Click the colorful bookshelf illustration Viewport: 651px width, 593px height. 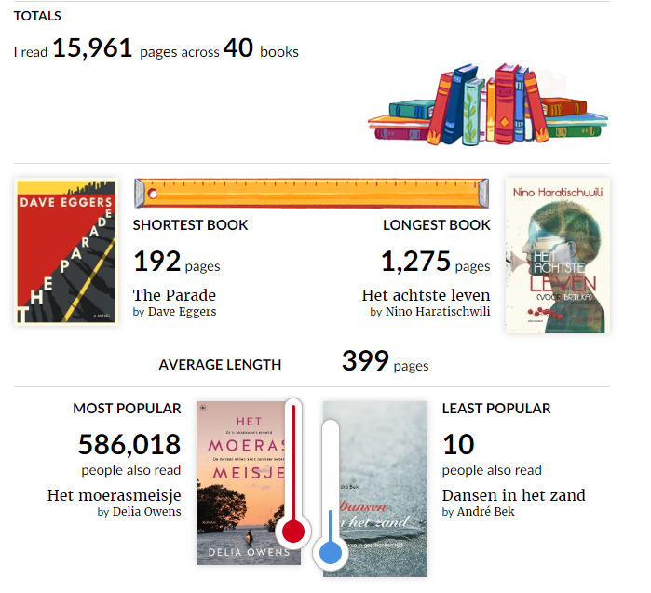(x=488, y=104)
